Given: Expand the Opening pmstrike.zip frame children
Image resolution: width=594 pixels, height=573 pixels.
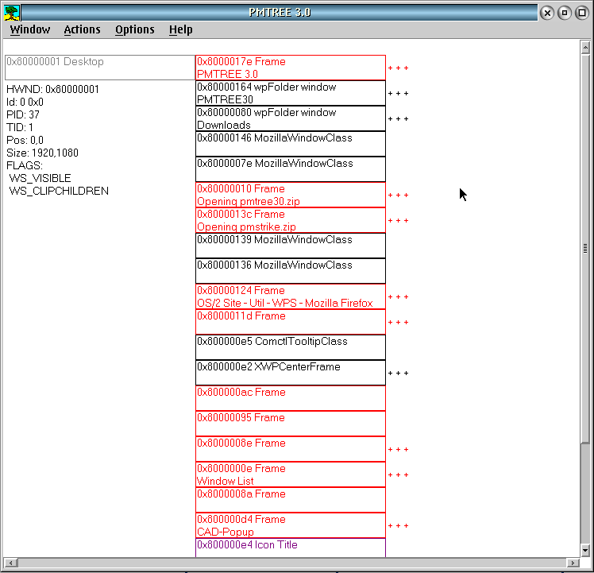Looking at the screenshot, I should pyautogui.click(x=398, y=220).
